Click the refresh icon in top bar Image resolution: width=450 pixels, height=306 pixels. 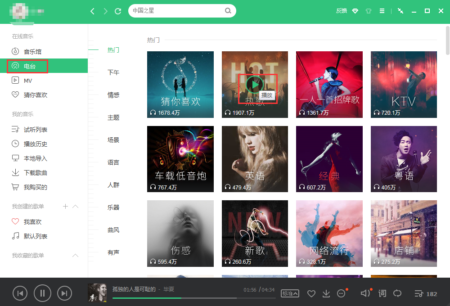118,11
